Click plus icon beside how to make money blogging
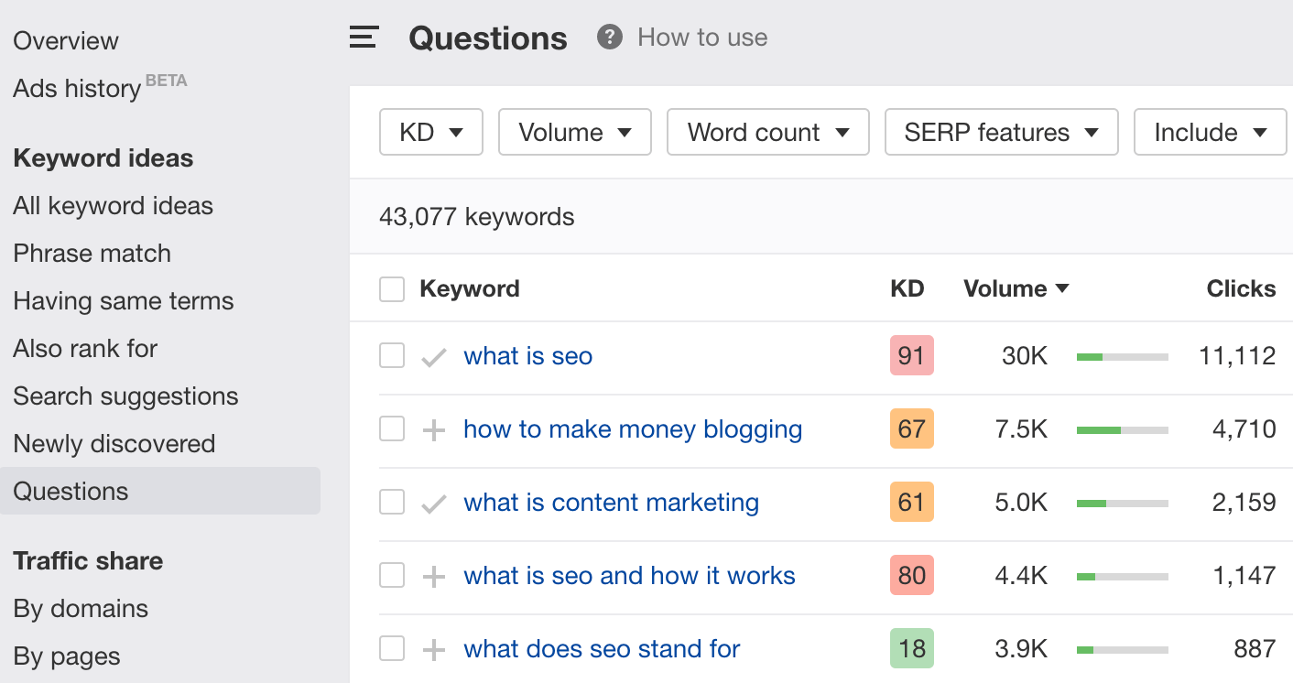This screenshot has height=683, width=1293. pos(433,429)
